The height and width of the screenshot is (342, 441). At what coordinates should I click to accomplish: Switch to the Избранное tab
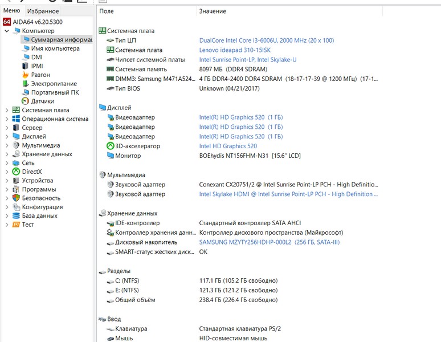click(x=43, y=11)
